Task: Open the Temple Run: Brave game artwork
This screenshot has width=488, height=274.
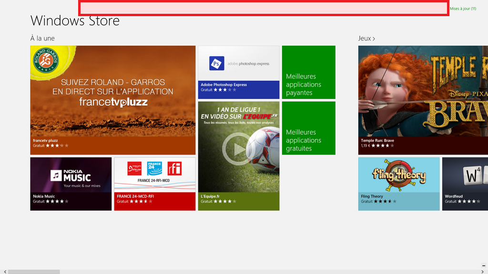Action: pos(423,91)
